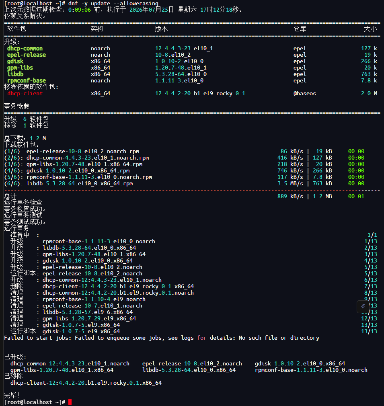Image resolution: width=384 pixels, height=406 pixels.
Task: Click the '已升级:' heading
Action: point(15,357)
